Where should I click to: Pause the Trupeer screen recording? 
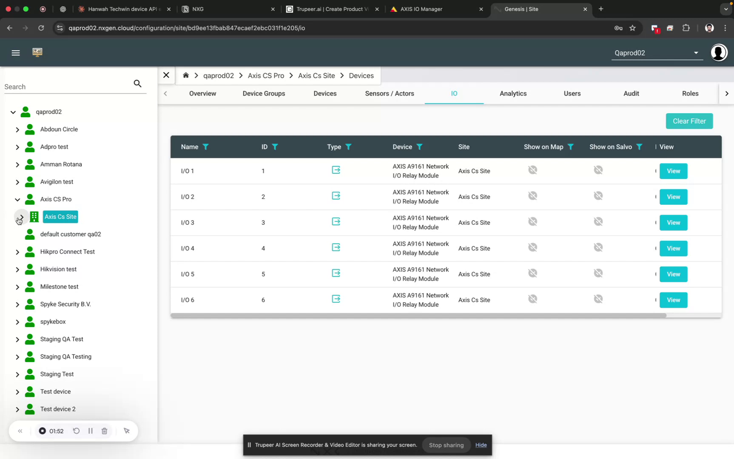coord(90,431)
